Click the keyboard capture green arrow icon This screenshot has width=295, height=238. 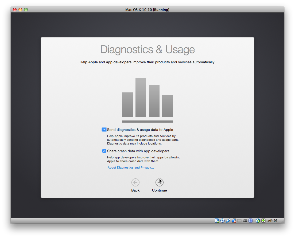[x=263, y=220]
